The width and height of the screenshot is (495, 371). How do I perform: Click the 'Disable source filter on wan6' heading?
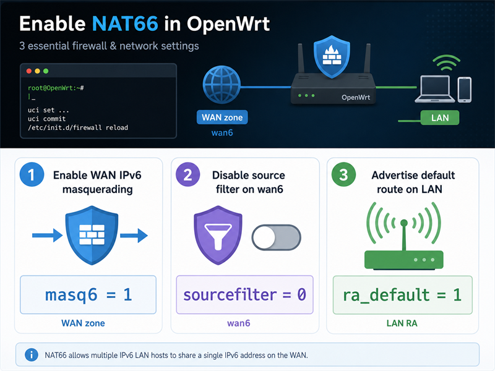coord(249,182)
